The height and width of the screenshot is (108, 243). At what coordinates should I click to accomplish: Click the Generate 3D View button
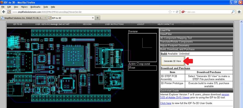click(172, 61)
